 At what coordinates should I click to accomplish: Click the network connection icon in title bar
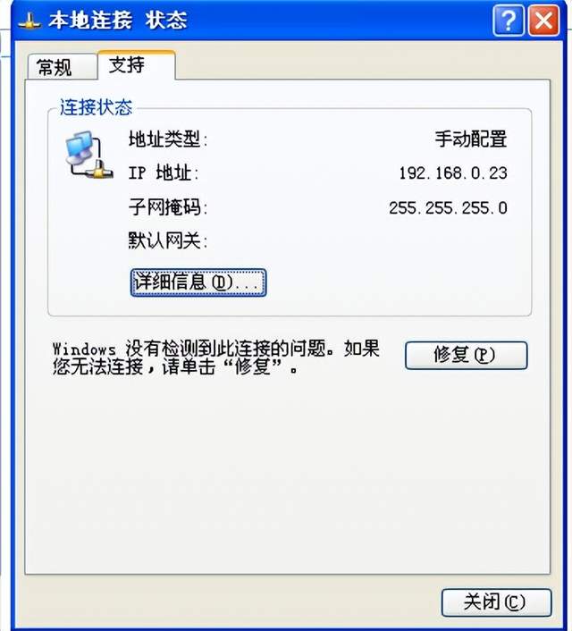point(29,21)
